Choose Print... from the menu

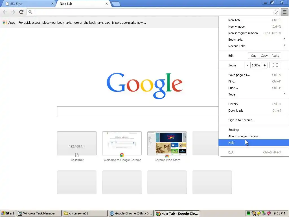[254, 88]
